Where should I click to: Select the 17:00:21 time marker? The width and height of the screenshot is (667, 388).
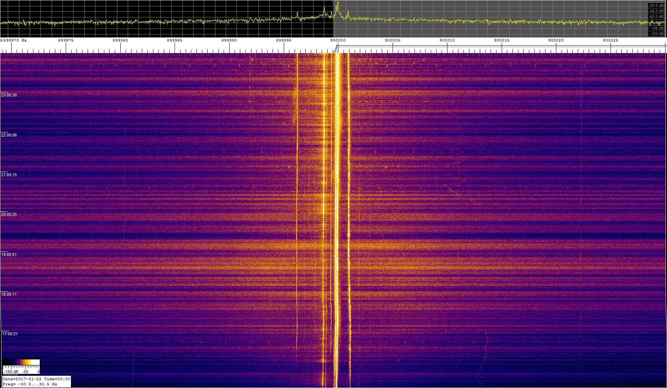(x=10, y=334)
